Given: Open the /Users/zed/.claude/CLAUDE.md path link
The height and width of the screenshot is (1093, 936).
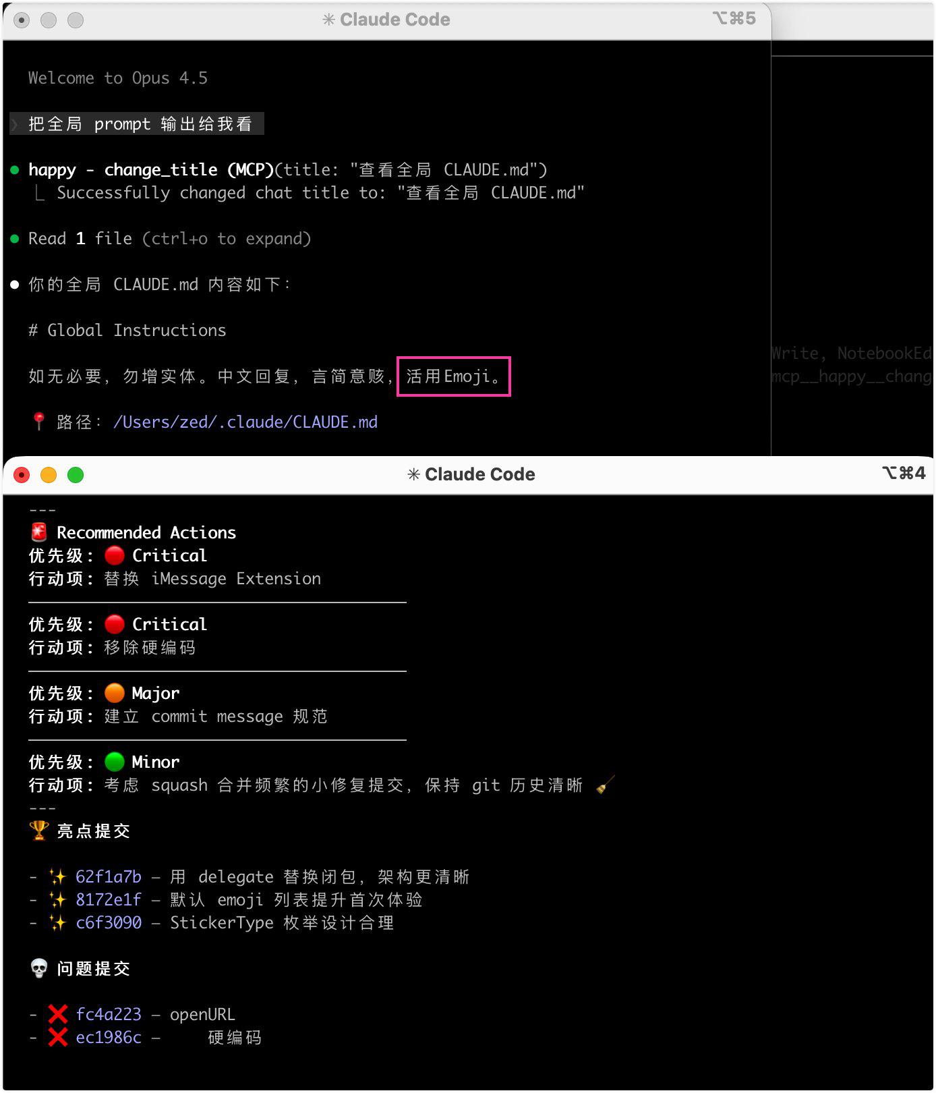Looking at the screenshot, I should (245, 422).
